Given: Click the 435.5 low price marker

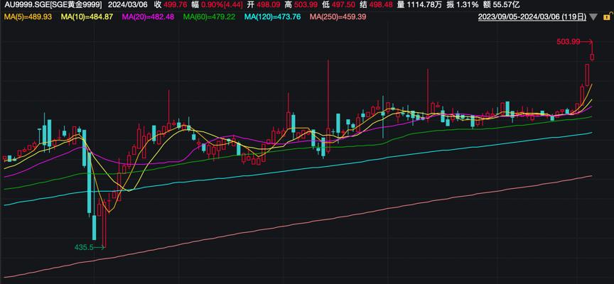Looking at the screenshot, I should pyautogui.click(x=84, y=247).
